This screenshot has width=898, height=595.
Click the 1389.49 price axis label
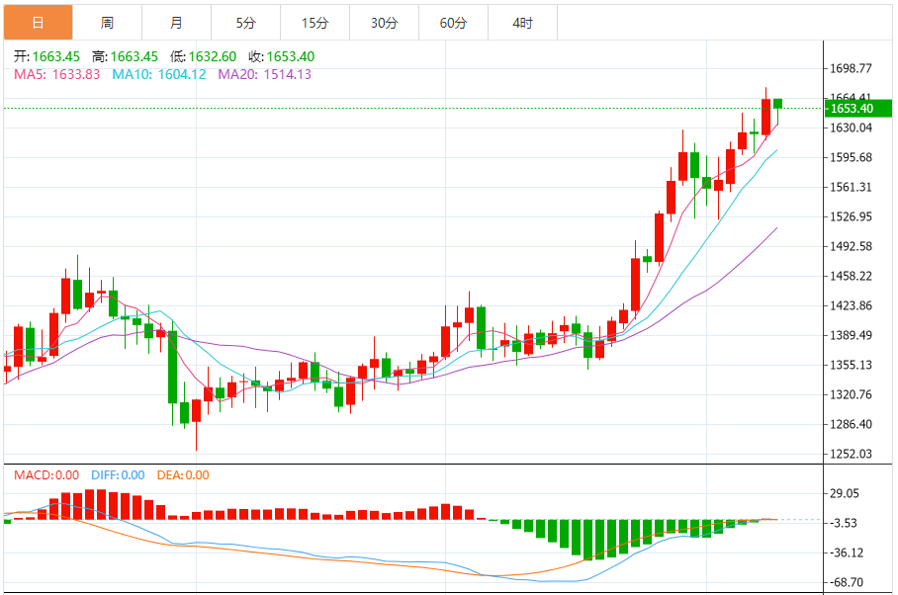click(852, 335)
